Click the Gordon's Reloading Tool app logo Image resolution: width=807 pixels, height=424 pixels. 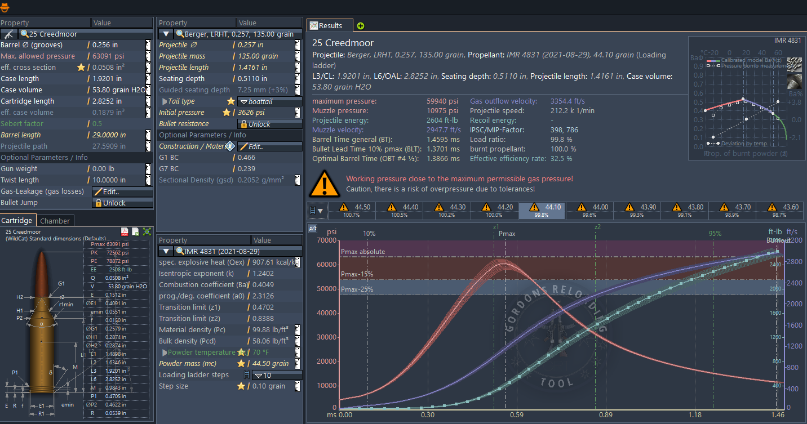(5, 7)
